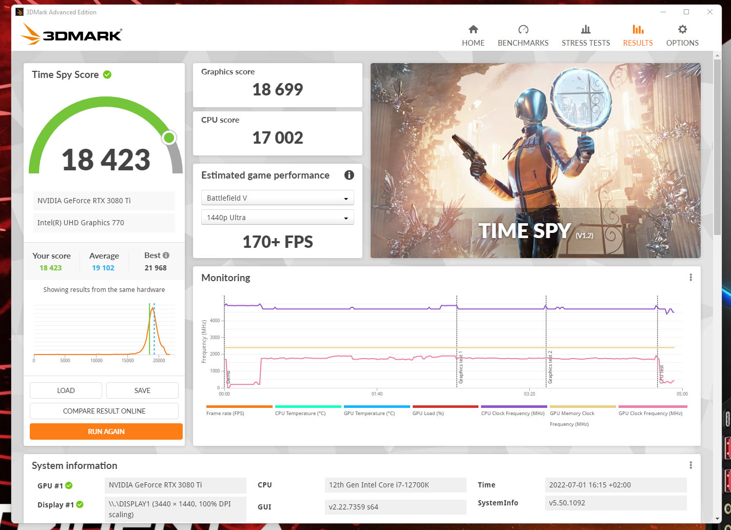Select the RESULTS tab label
The height and width of the screenshot is (530, 731).
click(638, 43)
